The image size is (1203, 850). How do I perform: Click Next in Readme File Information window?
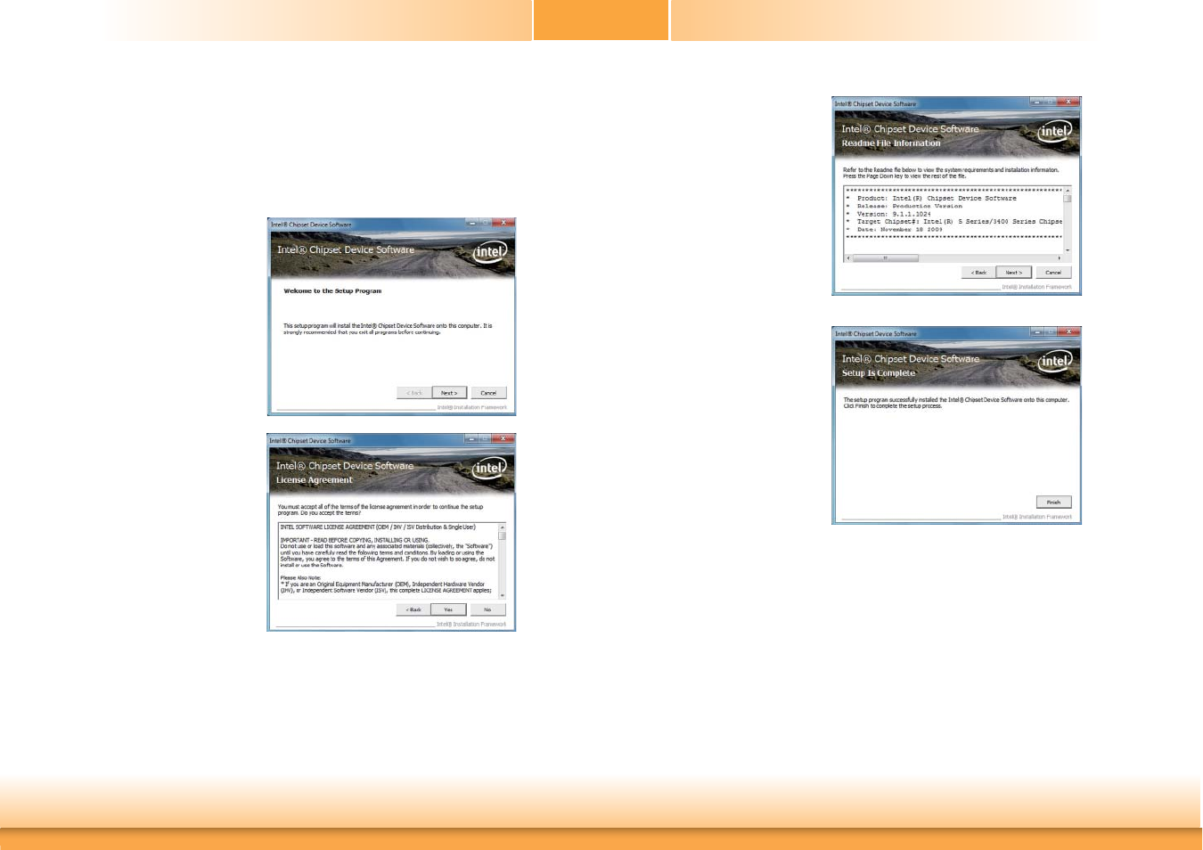(1013, 273)
